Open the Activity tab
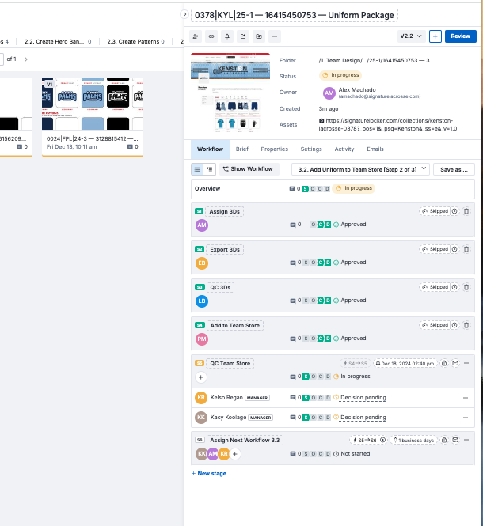The width and height of the screenshot is (483, 526). point(344,149)
